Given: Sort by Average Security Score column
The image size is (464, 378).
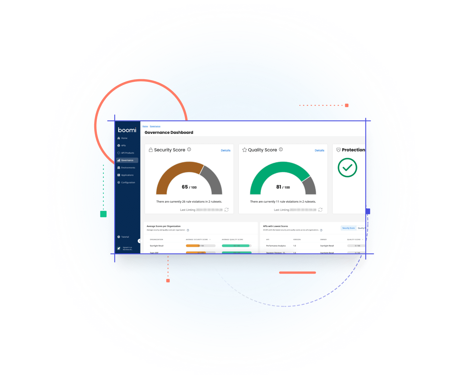Looking at the screenshot, I should [198, 240].
